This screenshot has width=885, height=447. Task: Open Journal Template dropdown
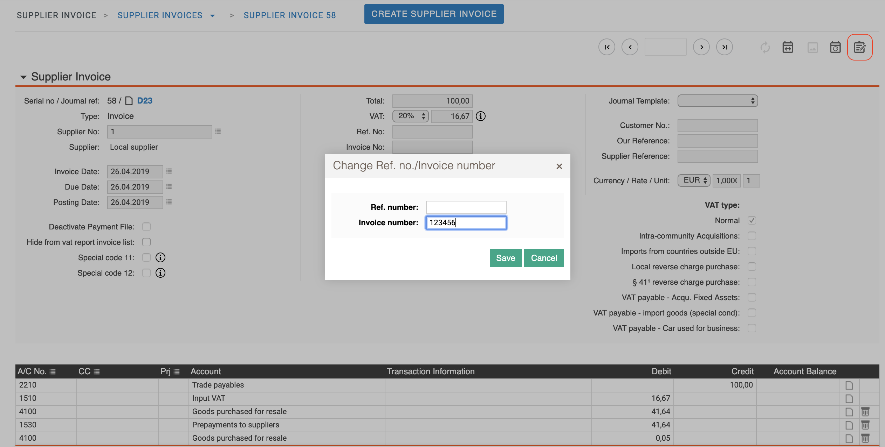point(718,101)
